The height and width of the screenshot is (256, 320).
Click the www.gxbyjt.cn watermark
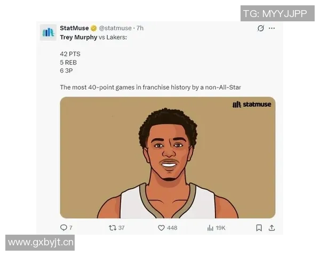40,243
